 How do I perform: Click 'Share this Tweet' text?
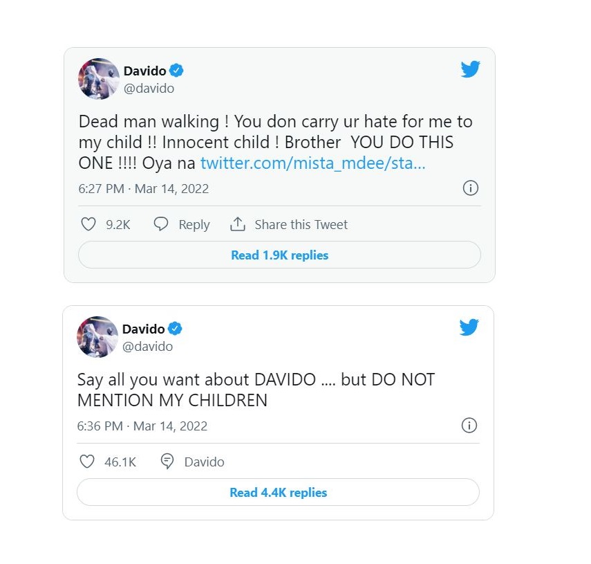click(301, 224)
